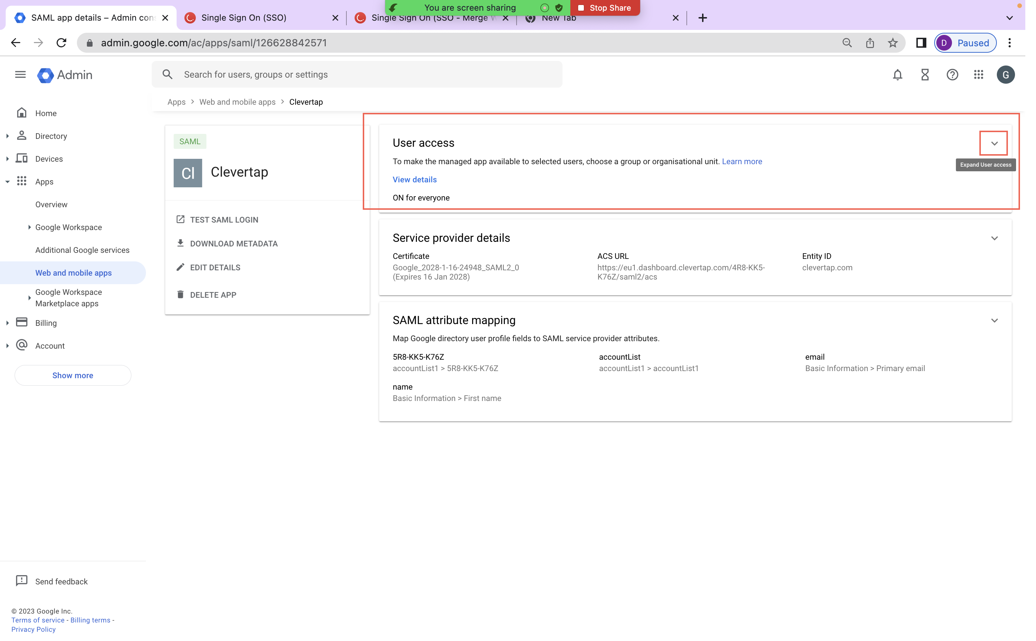Open notifications bell icon
The image size is (1036, 641).
[898, 75]
